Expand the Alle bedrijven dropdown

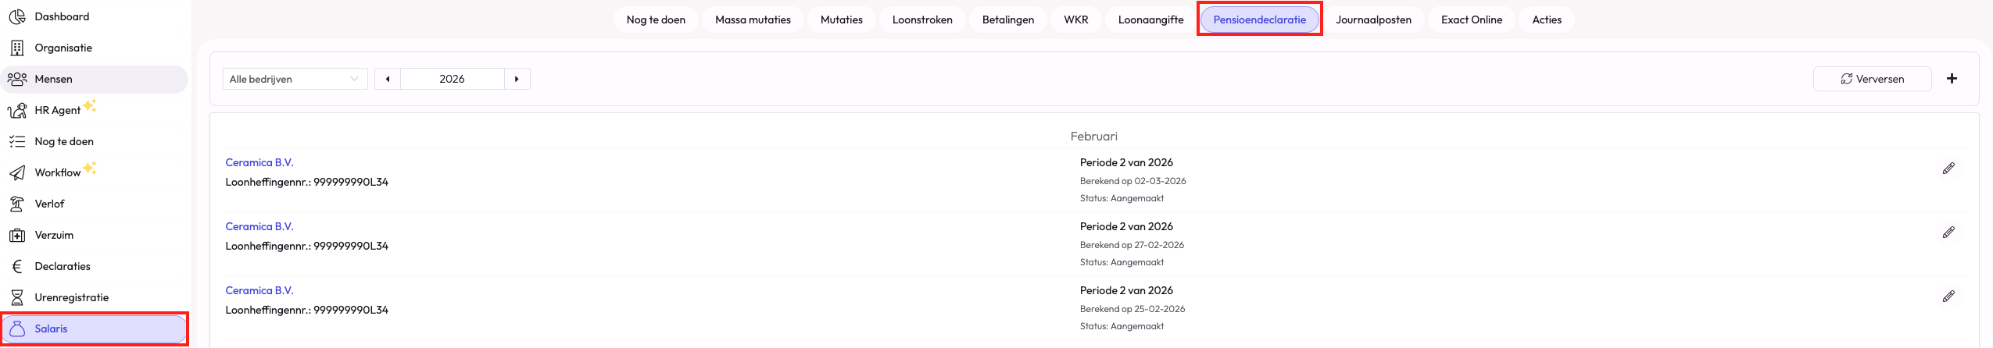coord(295,79)
